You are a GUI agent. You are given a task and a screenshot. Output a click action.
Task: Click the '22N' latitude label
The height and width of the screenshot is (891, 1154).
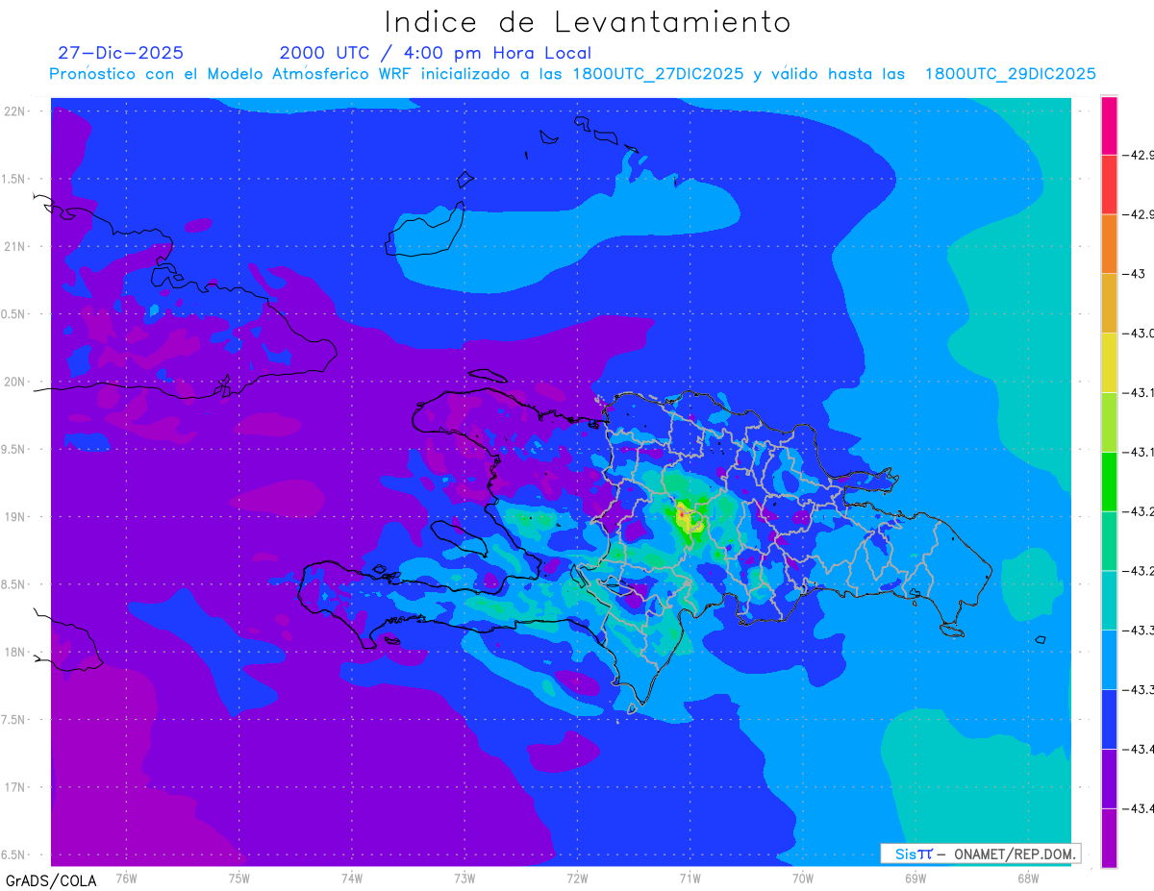pyautogui.click(x=16, y=111)
